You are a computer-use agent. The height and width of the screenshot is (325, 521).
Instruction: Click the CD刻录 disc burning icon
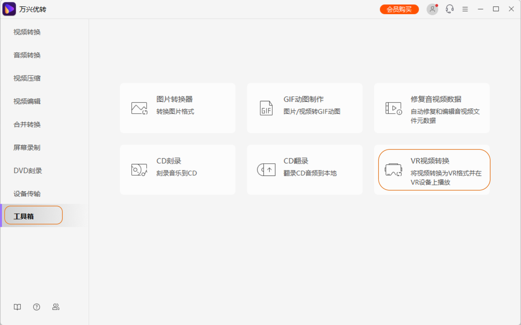pyautogui.click(x=139, y=169)
